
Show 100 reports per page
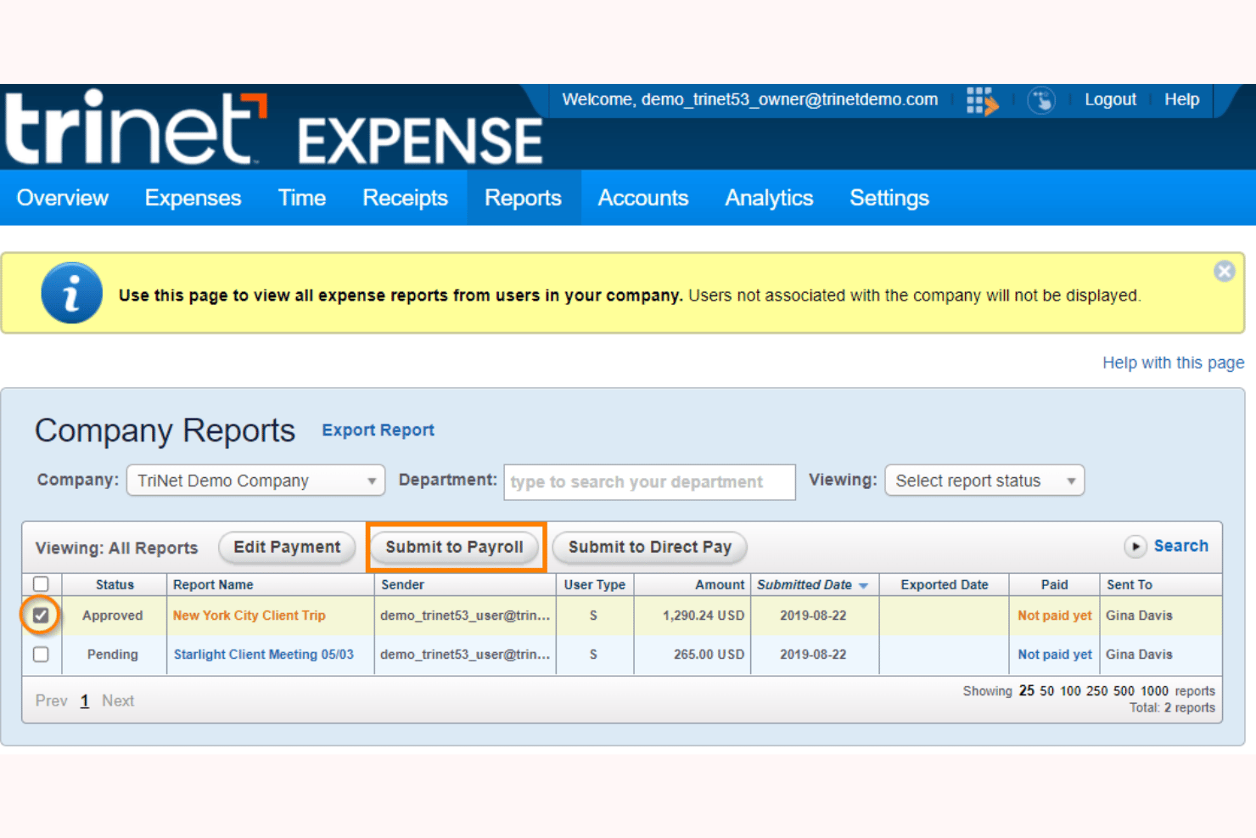(x=1070, y=691)
